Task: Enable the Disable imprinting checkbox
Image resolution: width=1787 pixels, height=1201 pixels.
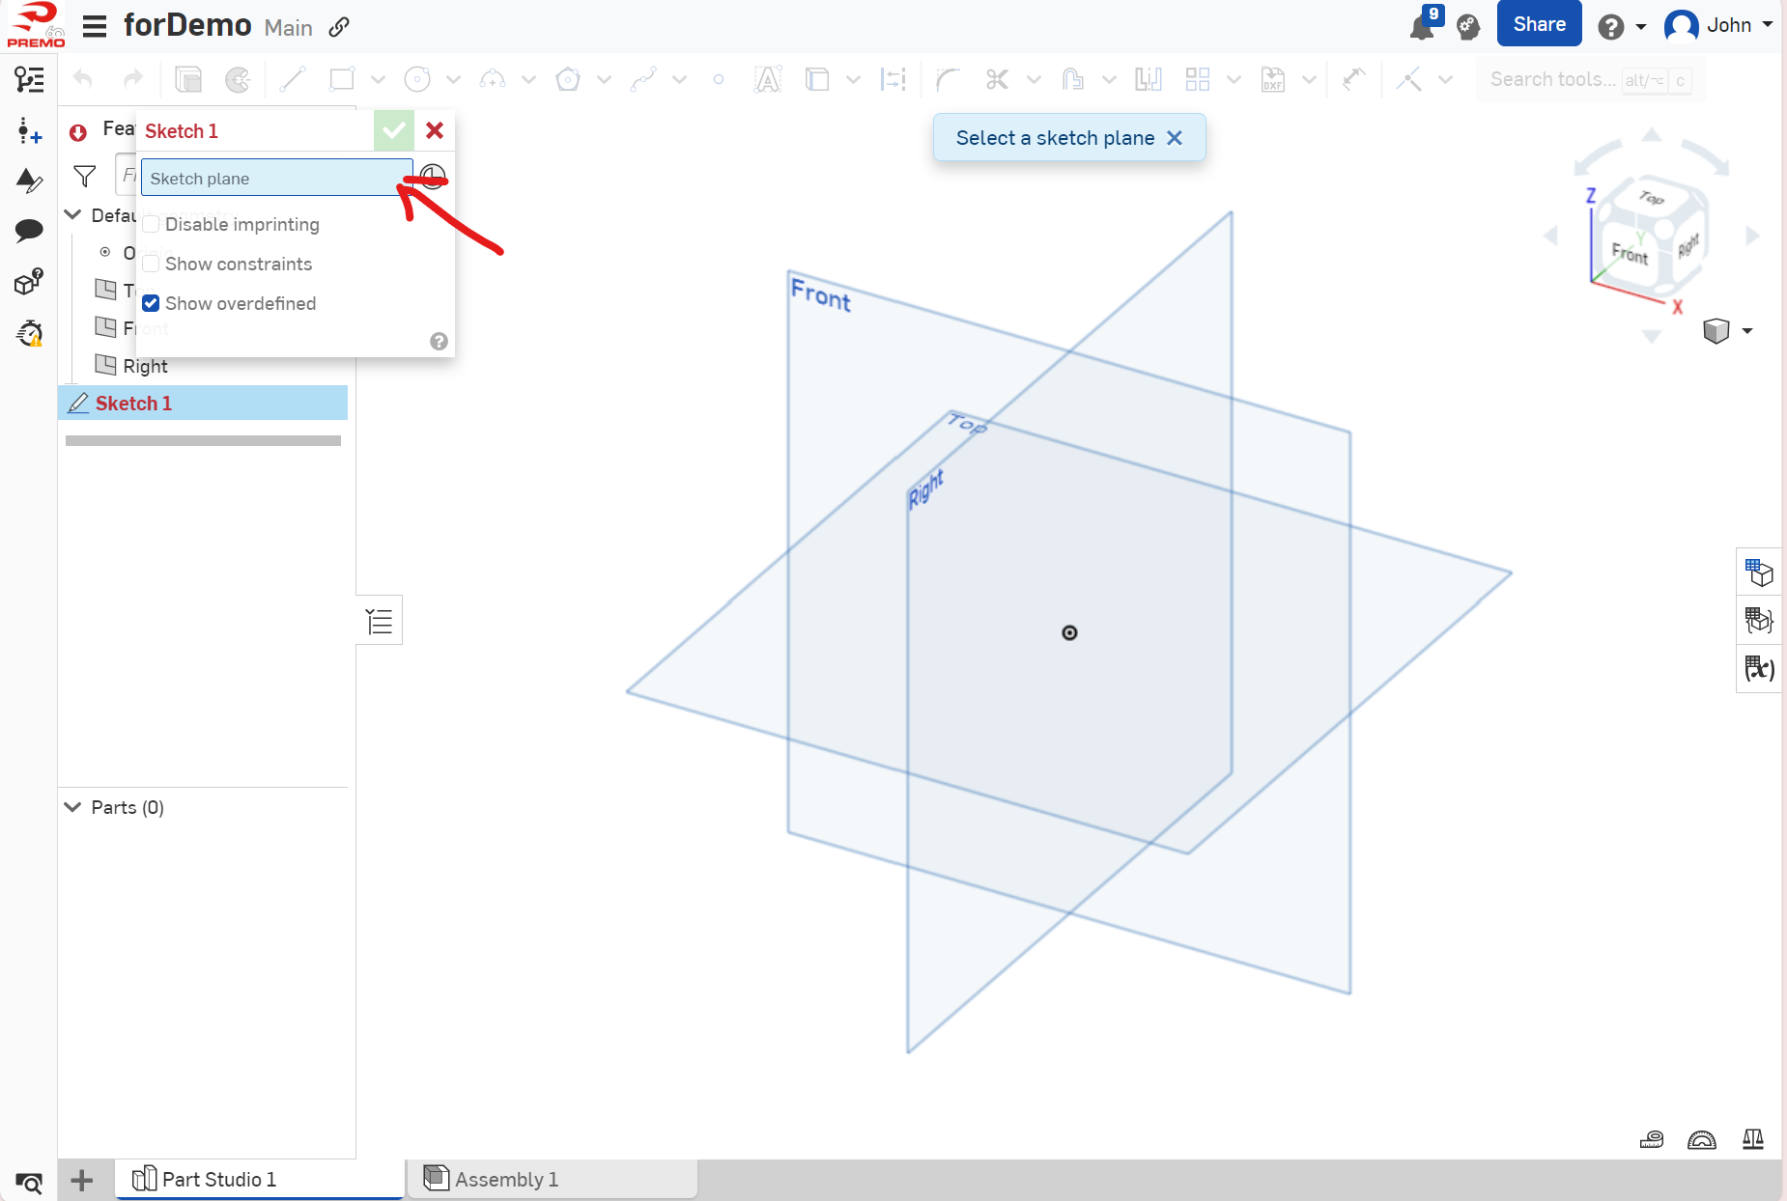Action: coord(152,225)
